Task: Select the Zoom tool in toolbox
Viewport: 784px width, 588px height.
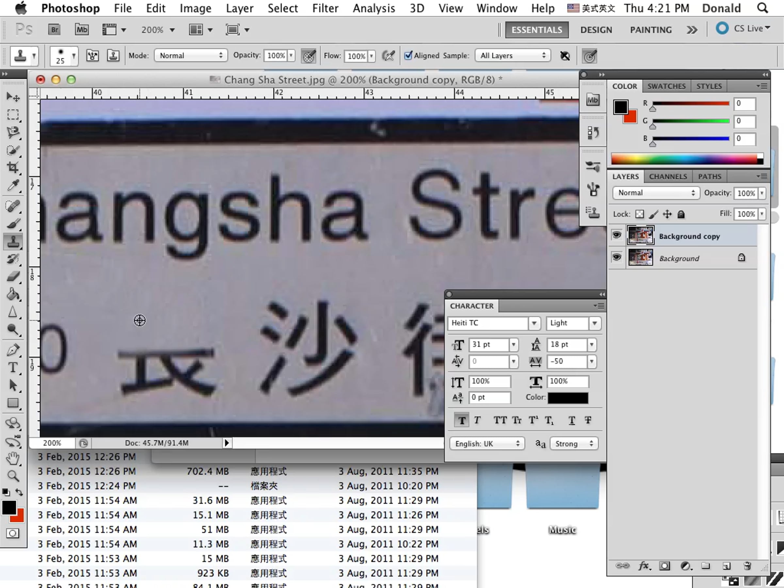Action: click(x=13, y=476)
